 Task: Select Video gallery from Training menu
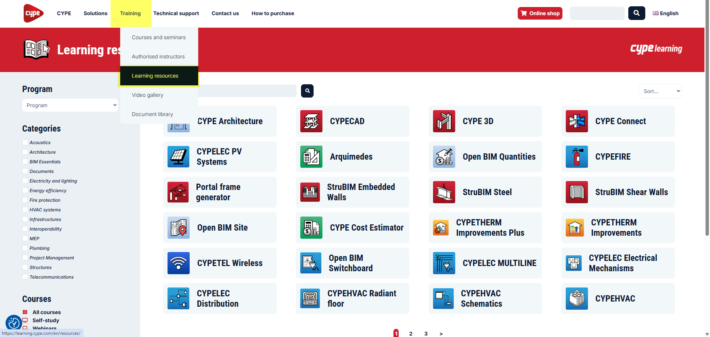click(148, 95)
